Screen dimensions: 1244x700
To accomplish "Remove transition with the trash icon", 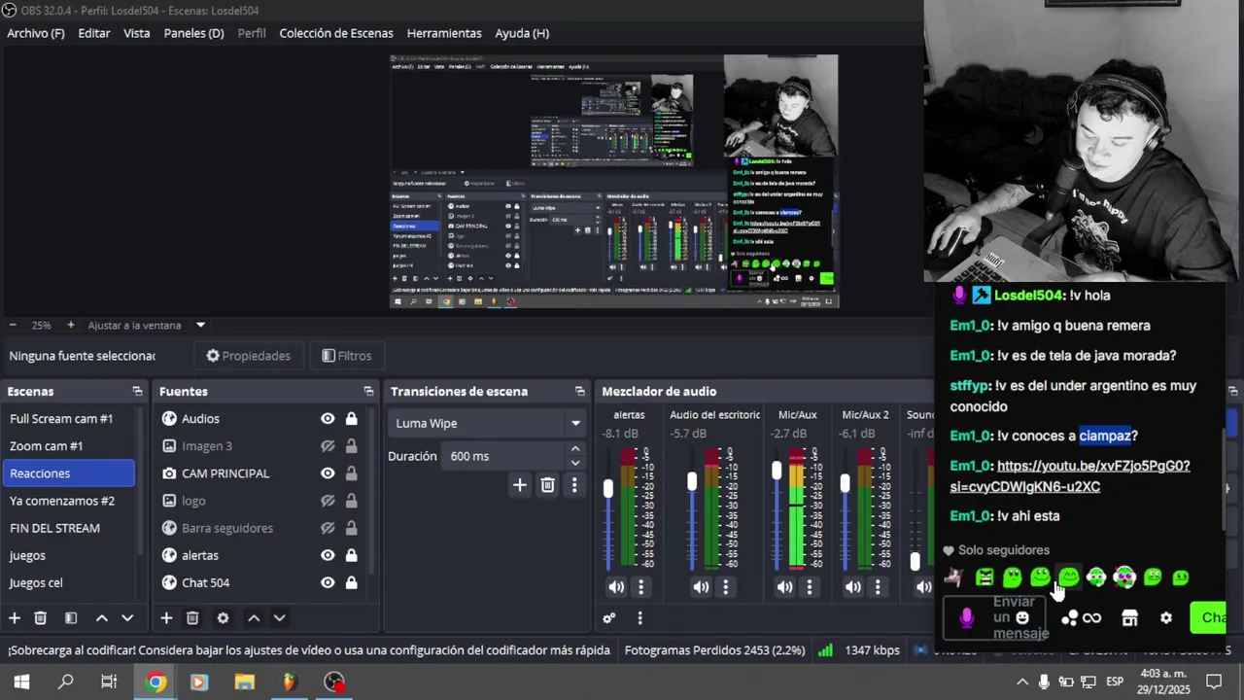I will (547, 485).
